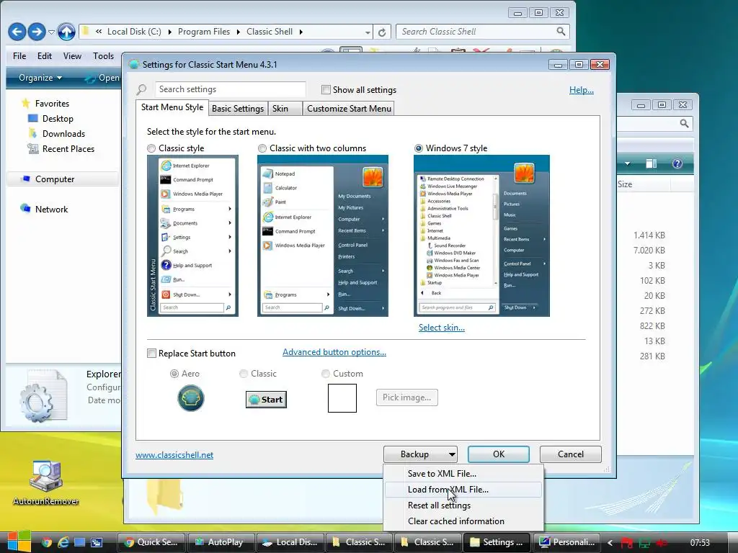Open the Help... link

(582, 90)
